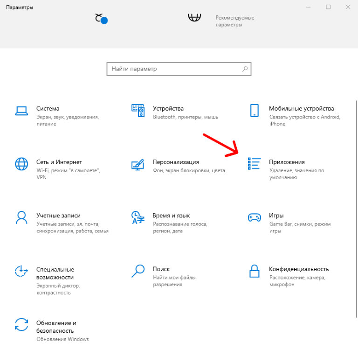Viewport: 358px width, 350px height.
Task: Click the Приложения list icon
Action: [x=255, y=164]
